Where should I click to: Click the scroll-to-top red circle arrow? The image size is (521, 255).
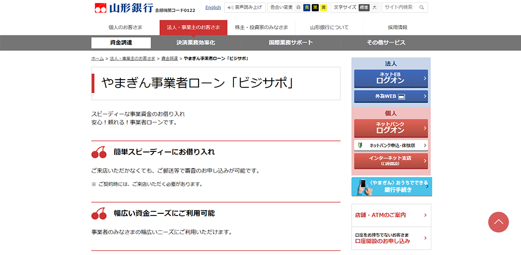click(499, 222)
